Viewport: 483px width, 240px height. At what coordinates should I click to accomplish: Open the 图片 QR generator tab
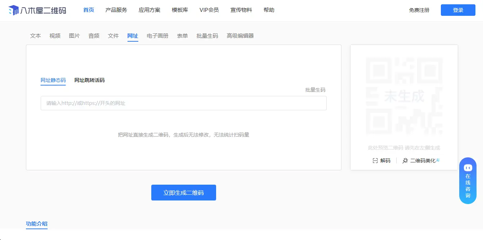tap(74, 36)
